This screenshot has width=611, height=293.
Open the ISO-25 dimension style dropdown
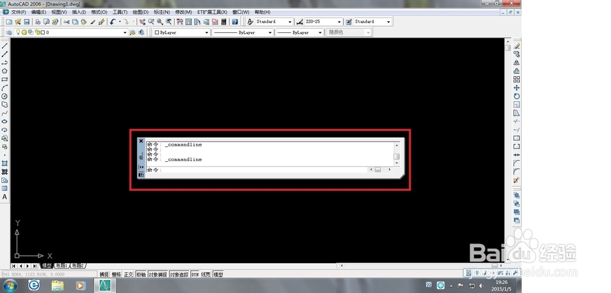pos(339,22)
